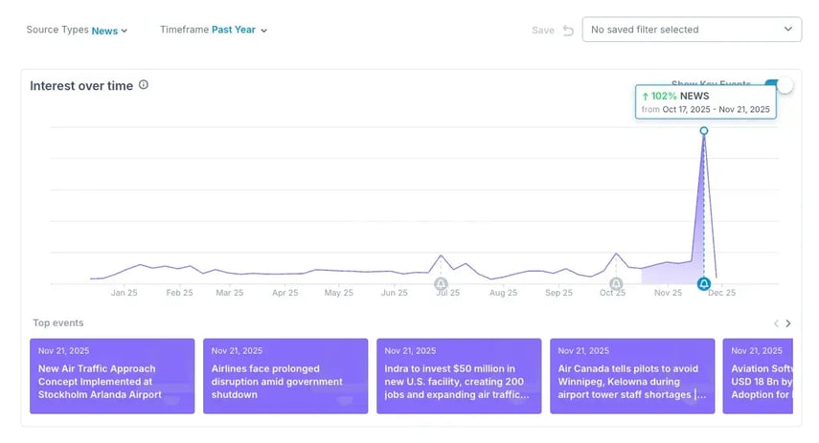This screenshot has width=819, height=443.
Task: Click the July key event bell marker
Action: point(441,284)
